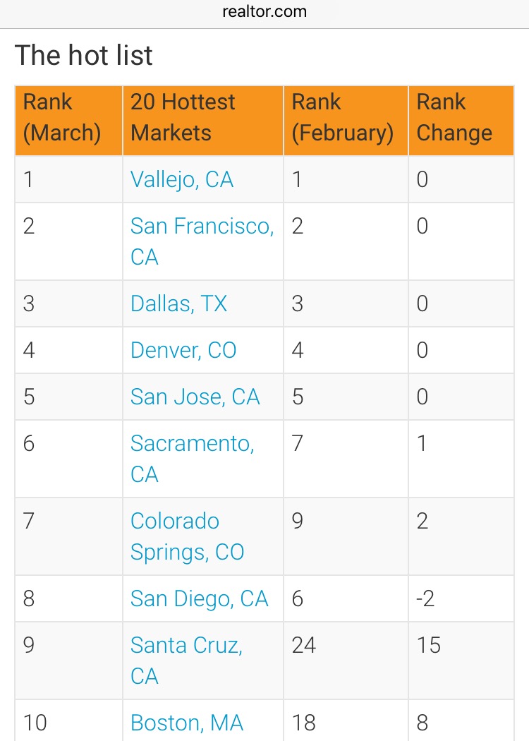Tap the realtor.com address bar

(264, 11)
